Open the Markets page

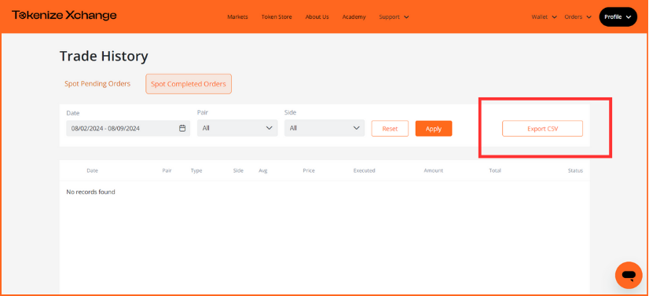(237, 17)
